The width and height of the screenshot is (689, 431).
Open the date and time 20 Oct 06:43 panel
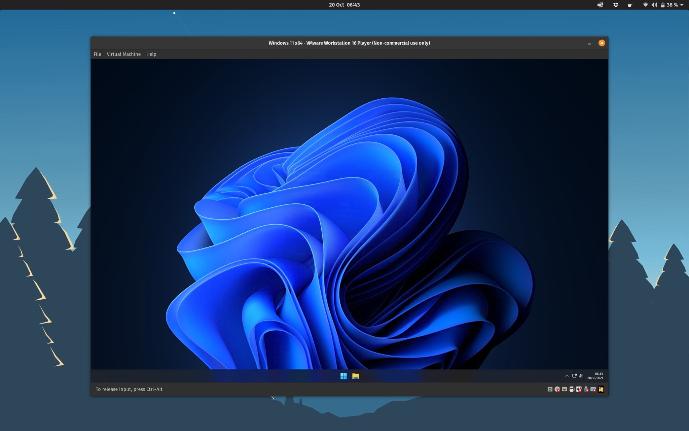pos(344,5)
